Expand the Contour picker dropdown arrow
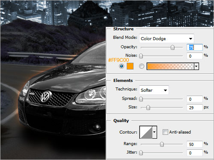 155,132
